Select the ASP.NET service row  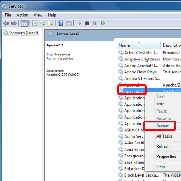point(134,130)
